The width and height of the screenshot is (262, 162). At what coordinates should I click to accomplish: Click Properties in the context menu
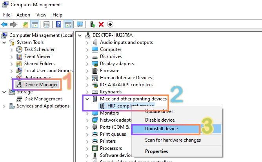pos(156,151)
